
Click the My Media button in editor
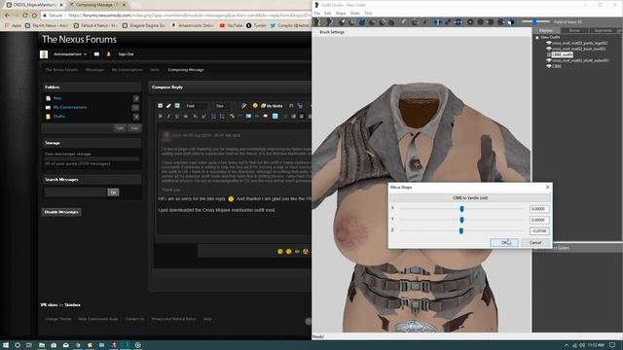pyautogui.click(x=273, y=106)
